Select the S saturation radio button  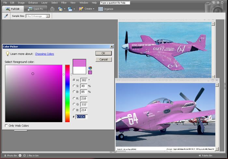point(74,86)
